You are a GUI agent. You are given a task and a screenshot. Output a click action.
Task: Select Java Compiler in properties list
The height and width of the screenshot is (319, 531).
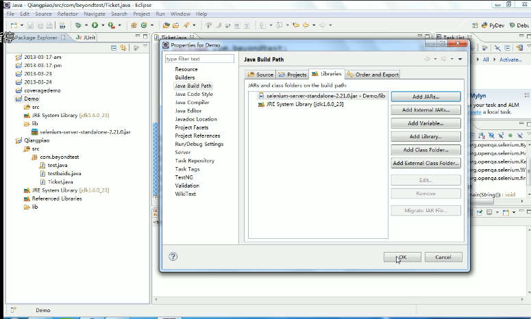192,103
